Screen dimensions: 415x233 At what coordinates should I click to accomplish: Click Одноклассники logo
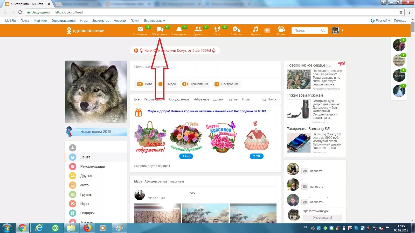[x=86, y=31]
